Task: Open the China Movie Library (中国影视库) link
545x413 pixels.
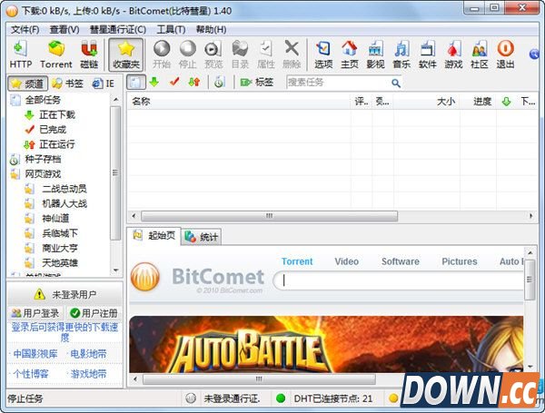Action: point(35,353)
